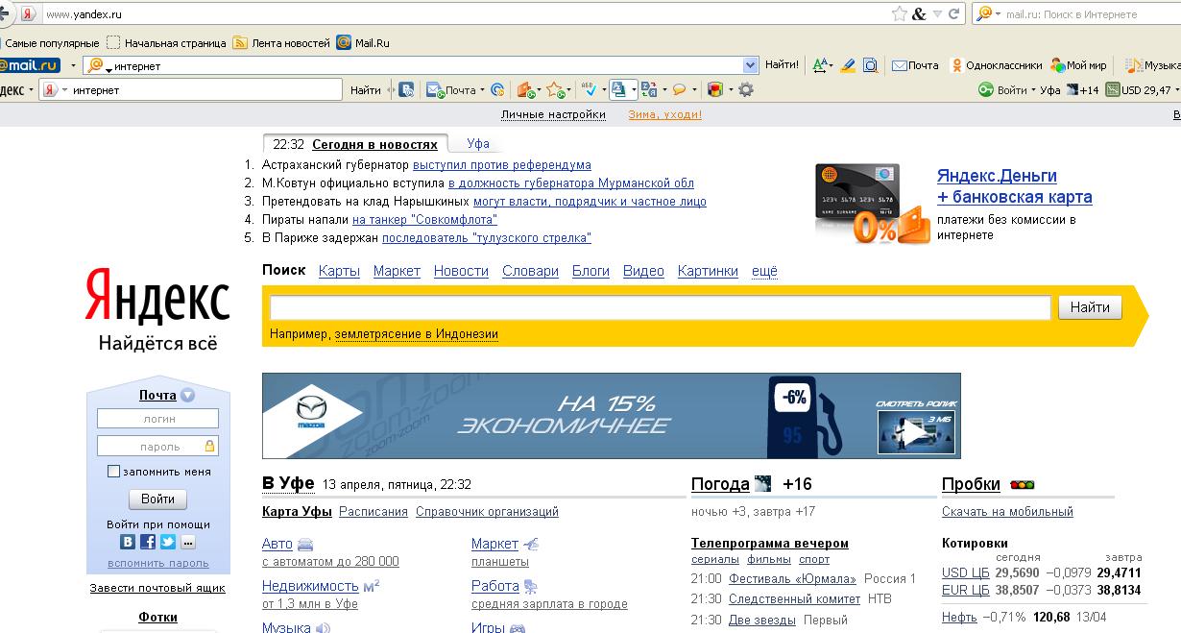Switch to the Уфа news tab
The height and width of the screenshot is (633, 1181).
[x=478, y=144]
